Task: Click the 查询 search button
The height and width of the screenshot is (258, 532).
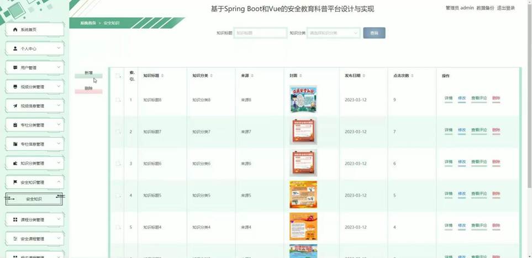Action: point(374,33)
